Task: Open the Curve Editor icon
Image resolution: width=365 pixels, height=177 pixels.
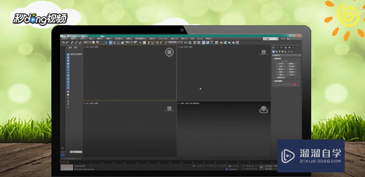Action: pos(207,42)
